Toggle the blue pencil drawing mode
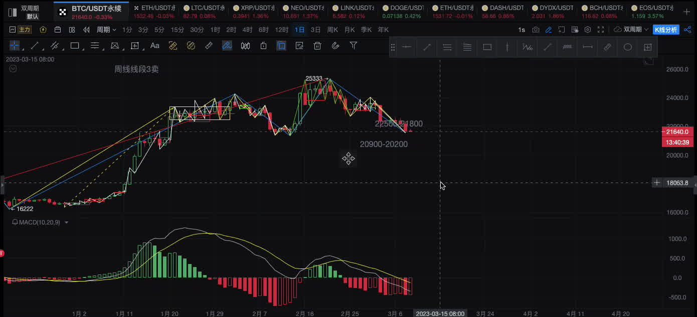This screenshot has width=697, height=317. (x=549, y=29)
